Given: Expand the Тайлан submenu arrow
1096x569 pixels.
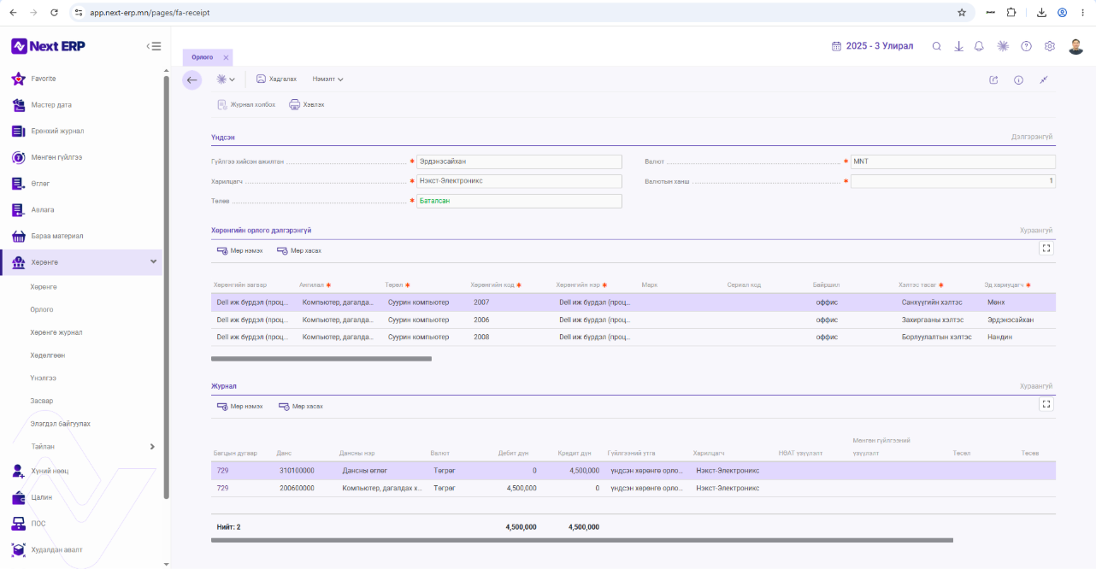Looking at the screenshot, I should tap(152, 446).
